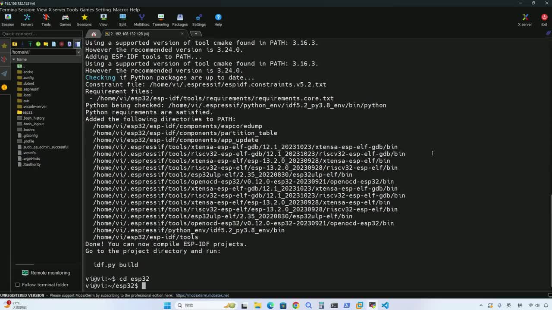
Task: Open Visual Studio Code from taskbar
Action: (385, 305)
